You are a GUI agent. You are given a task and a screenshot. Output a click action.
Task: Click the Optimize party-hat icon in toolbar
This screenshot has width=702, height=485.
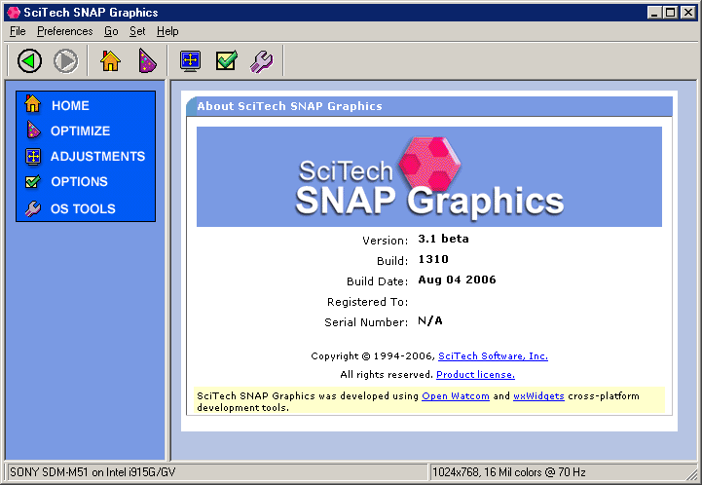(147, 60)
